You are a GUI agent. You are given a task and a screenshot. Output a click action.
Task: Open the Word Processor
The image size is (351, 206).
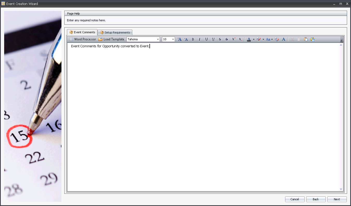click(83, 39)
